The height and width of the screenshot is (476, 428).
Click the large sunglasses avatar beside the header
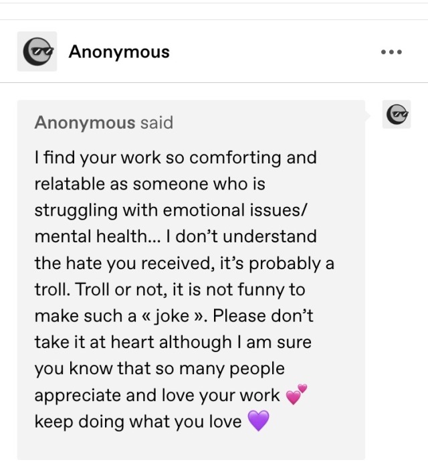click(37, 52)
